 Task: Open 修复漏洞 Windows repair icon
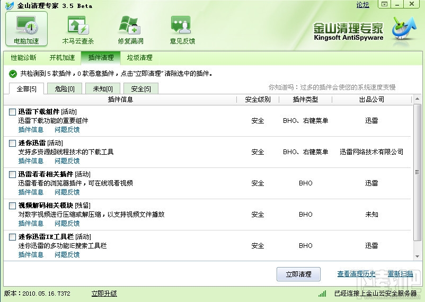coord(130,25)
